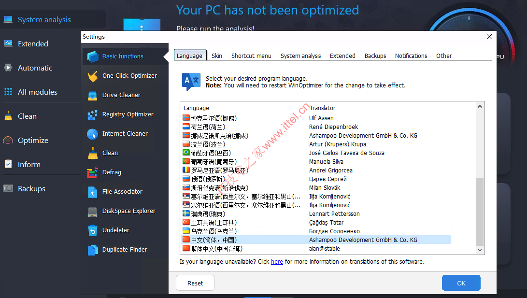Click the language list scrollbar thumb
The height and width of the screenshot is (298, 527).
480,212
